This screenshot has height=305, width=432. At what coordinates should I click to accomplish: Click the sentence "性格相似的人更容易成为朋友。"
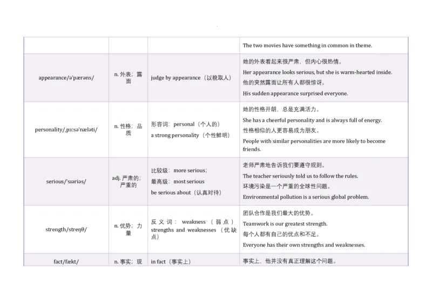coord(281,130)
